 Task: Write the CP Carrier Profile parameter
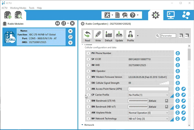point(184,95)
